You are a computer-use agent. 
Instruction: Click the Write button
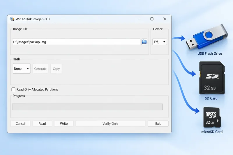click(64, 123)
